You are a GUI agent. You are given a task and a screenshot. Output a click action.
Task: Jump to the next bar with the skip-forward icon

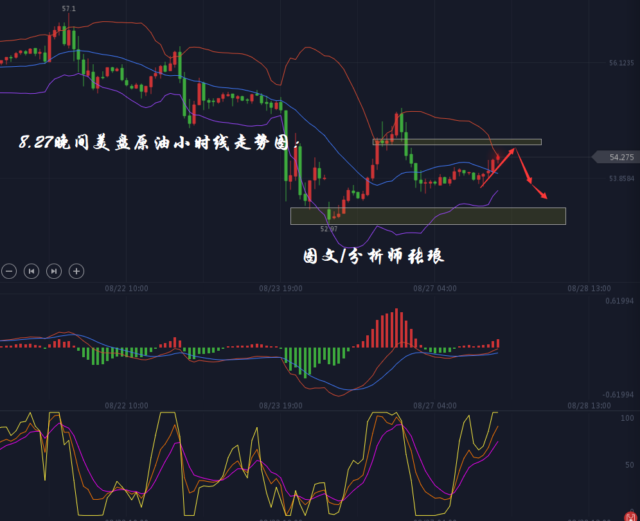[x=54, y=271]
